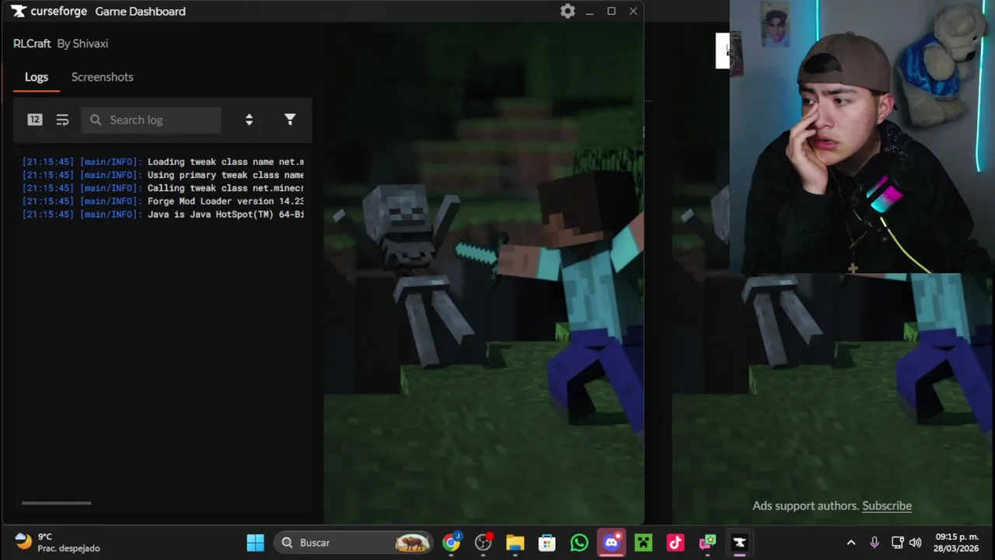This screenshot has height=560, width=995.
Task: Open OBS Studio from taskbar
Action: coord(484,543)
